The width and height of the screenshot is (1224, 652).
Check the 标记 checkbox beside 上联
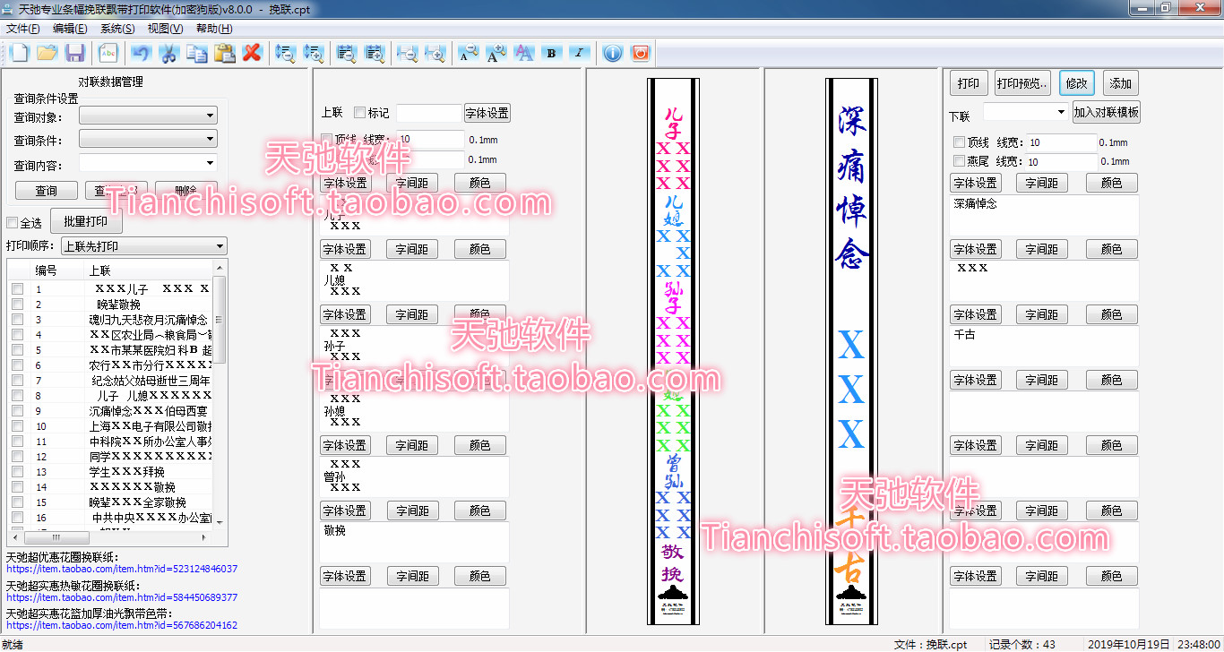click(x=360, y=113)
